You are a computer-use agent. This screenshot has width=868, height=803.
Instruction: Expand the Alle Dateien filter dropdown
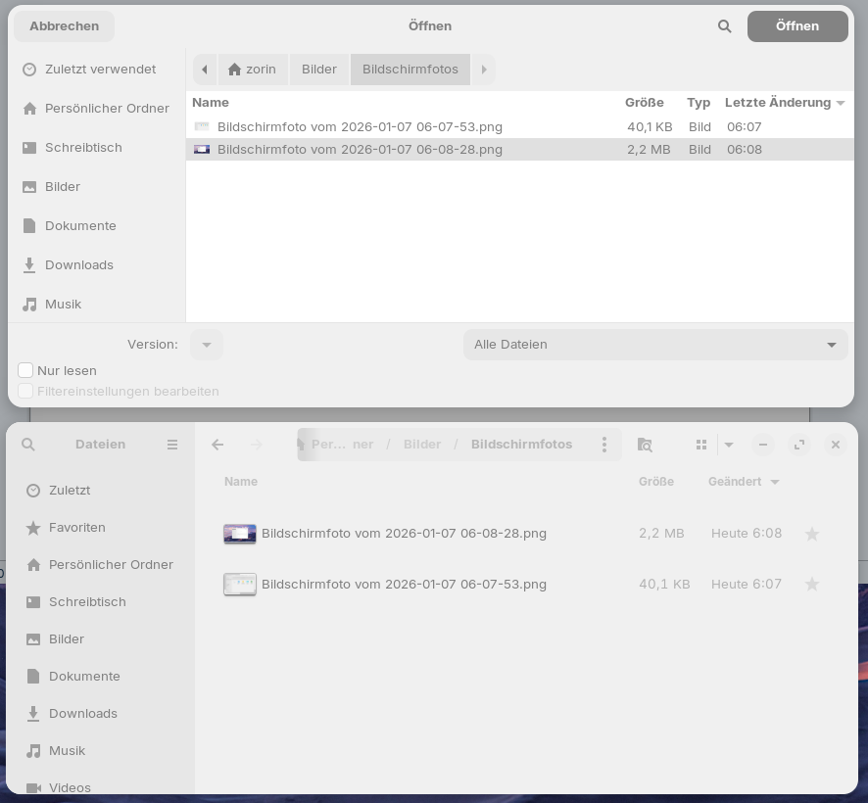(x=654, y=345)
